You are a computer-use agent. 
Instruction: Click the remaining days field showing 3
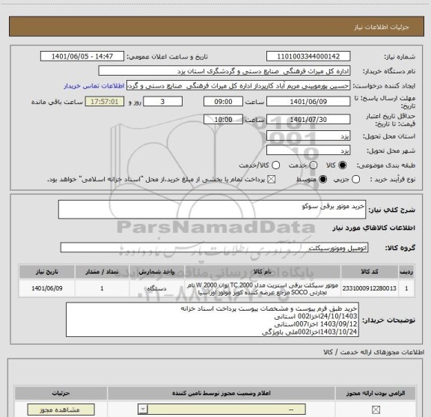point(162,102)
